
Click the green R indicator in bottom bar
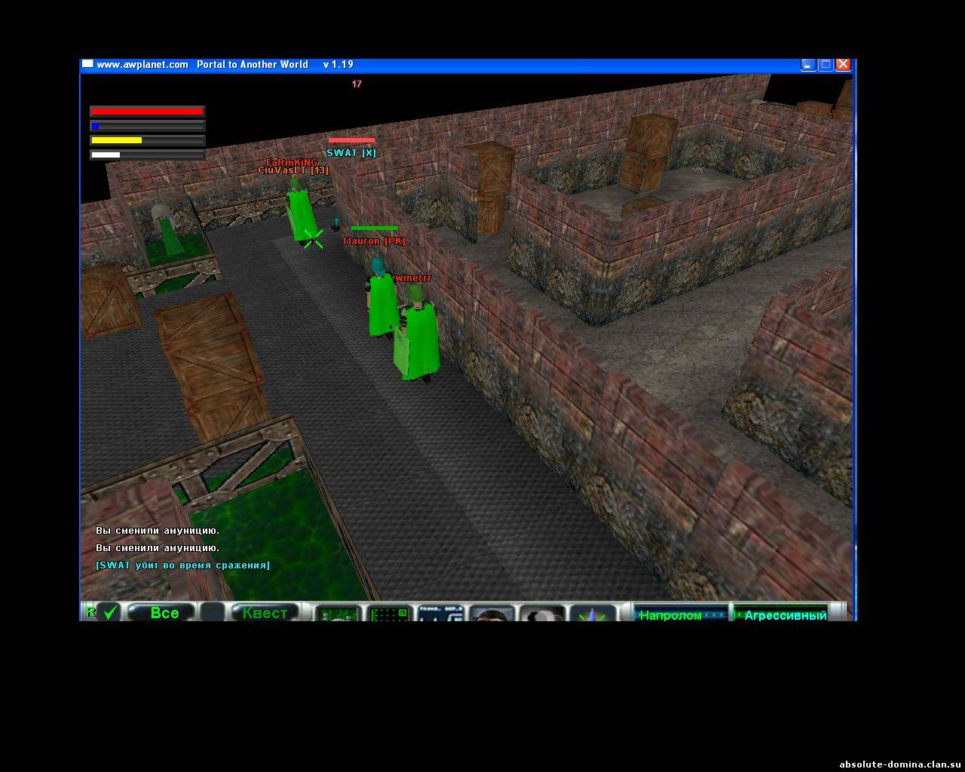[91, 611]
